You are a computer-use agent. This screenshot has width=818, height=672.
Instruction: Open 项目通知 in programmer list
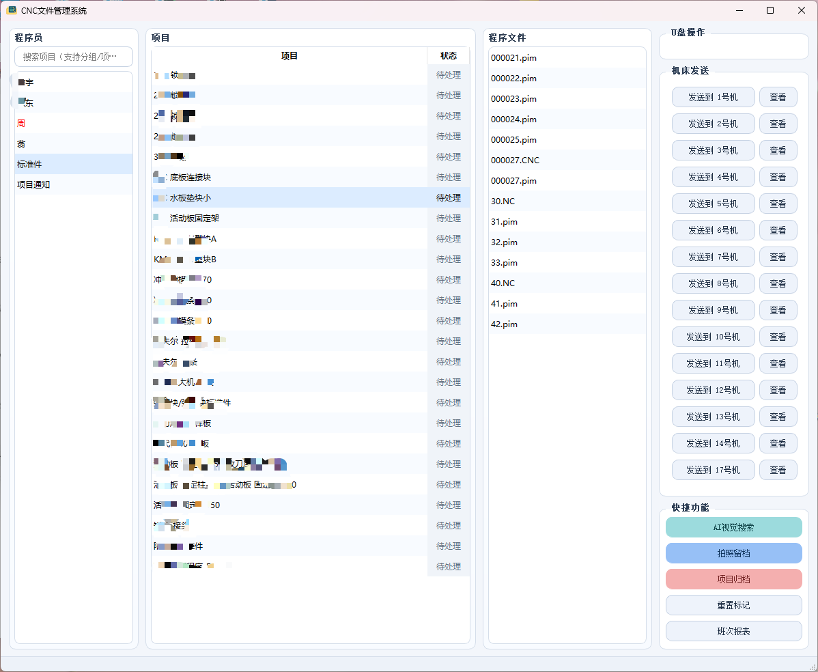74,184
